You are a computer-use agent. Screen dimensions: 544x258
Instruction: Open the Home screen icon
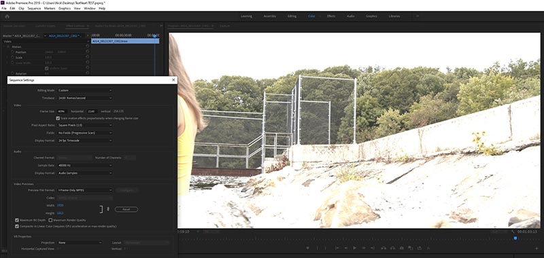coord(7,16)
